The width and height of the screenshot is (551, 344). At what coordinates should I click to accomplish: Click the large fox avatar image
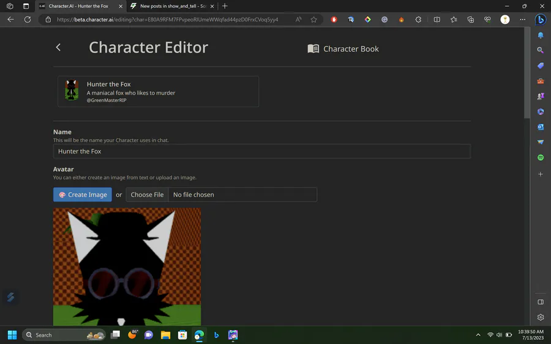(127, 266)
